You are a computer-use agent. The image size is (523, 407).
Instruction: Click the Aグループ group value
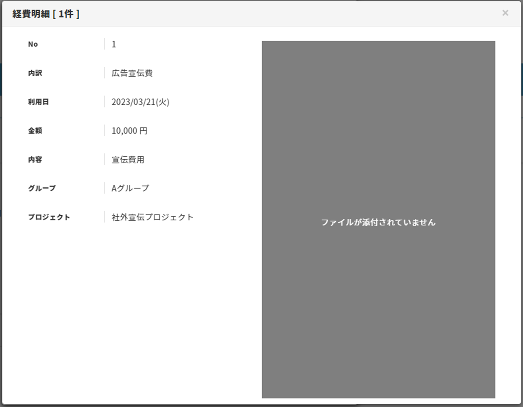point(130,188)
